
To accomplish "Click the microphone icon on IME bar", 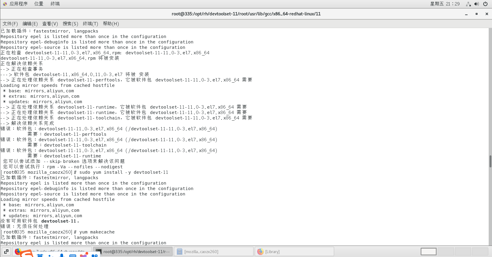I will pos(62,255).
